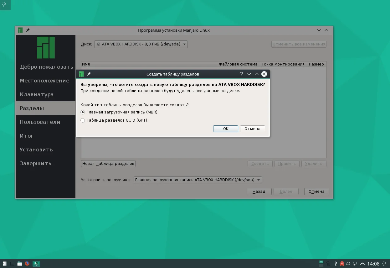Open the trash icon in system tray
This screenshot has height=268, width=390.
click(x=328, y=264)
